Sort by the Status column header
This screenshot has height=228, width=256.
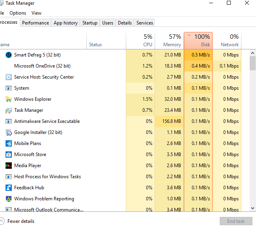(106, 41)
